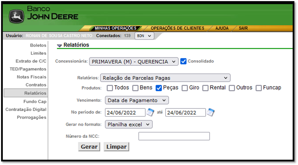Open calendar picker for start date
298x165 pixels.
click(x=150, y=112)
